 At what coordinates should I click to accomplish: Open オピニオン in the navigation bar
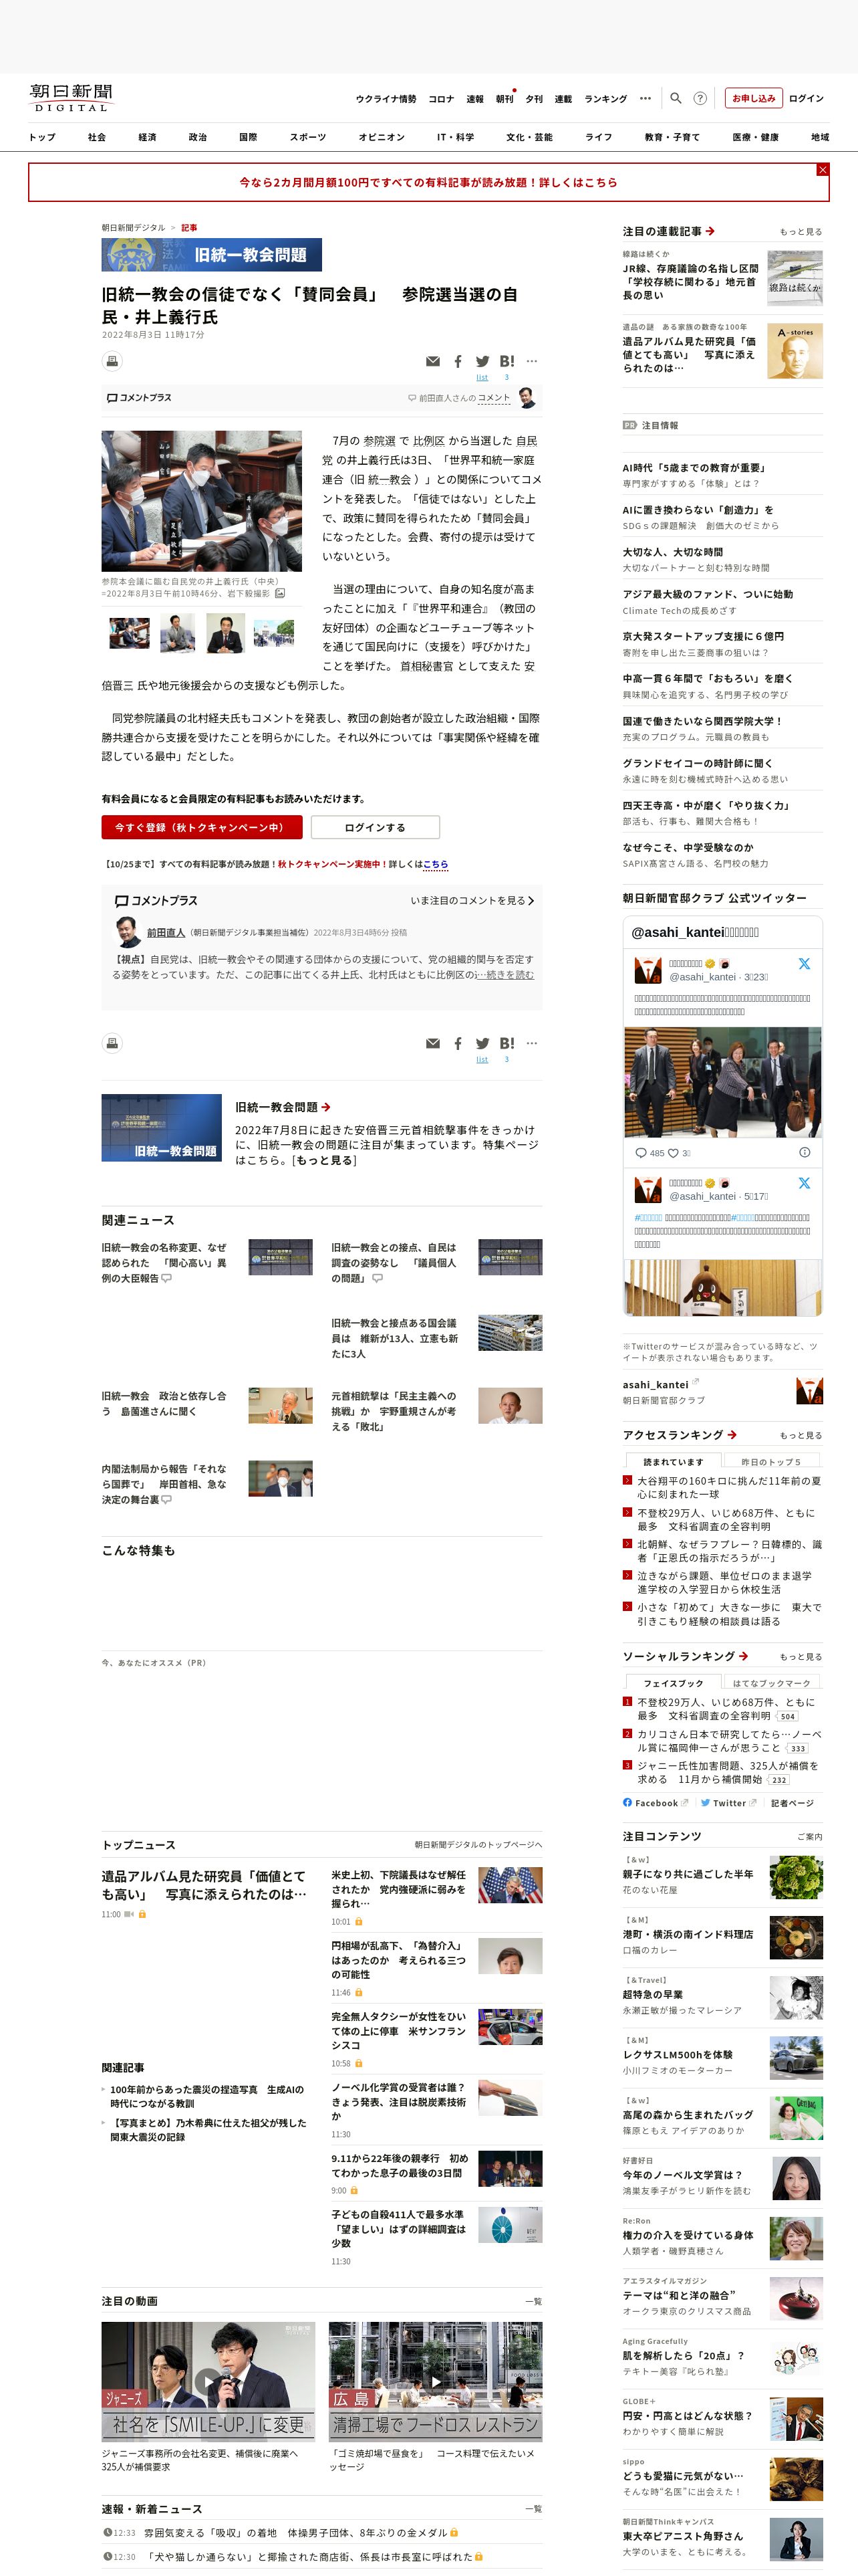tap(382, 137)
